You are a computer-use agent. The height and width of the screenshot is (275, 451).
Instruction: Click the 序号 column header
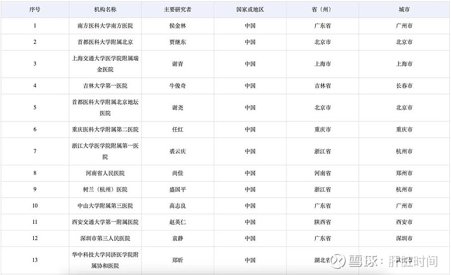[35, 10]
